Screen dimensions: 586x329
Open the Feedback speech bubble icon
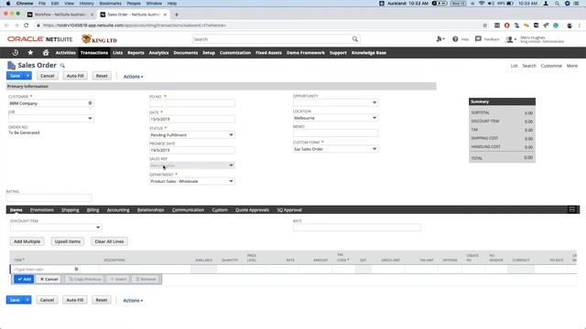(478, 38)
